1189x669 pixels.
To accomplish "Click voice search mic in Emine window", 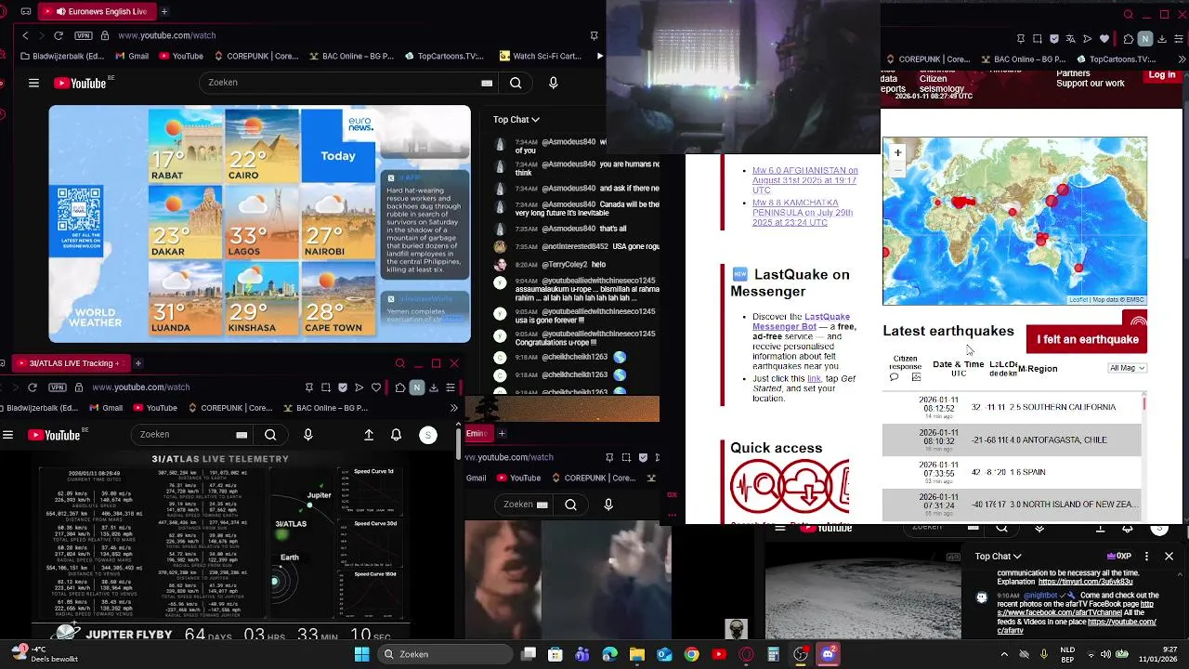I will [608, 505].
